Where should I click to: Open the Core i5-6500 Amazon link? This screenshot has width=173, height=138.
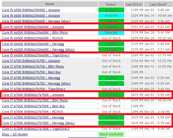pyautogui.click(x=31, y=10)
